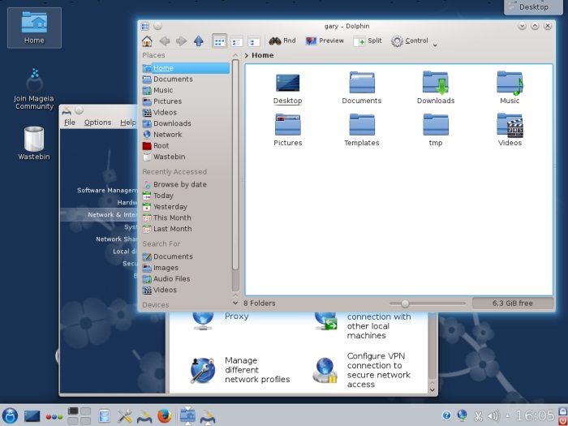Go to Home folder via toolbar house icon
The width and height of the screenshot is (568, 426).
pos(147,41)
